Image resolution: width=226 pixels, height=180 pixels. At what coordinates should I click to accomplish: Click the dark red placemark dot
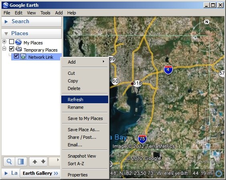(132, 84)
